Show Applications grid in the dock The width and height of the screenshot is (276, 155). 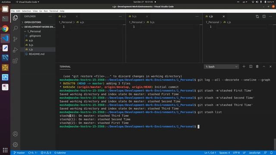click(5, 150)
